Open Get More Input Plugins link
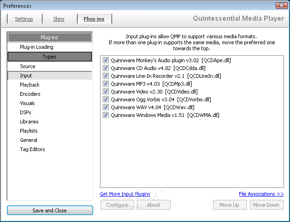 point(125,194)
